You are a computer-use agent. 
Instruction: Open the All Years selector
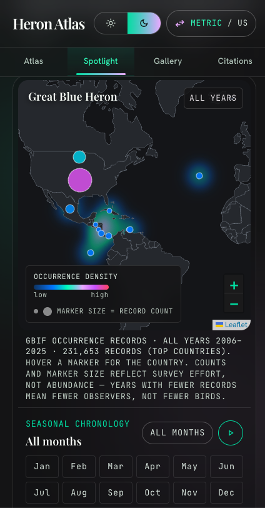click(x=213, y=98)
